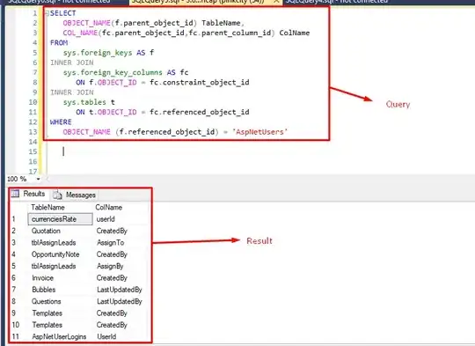
Task: Select the Invoice row cell
Action: (x=43, y=278)
